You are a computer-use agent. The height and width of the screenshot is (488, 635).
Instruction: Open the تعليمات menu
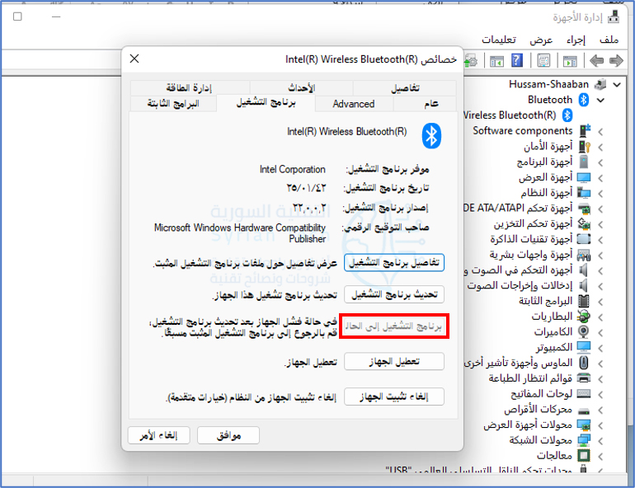tap(499, 40)
